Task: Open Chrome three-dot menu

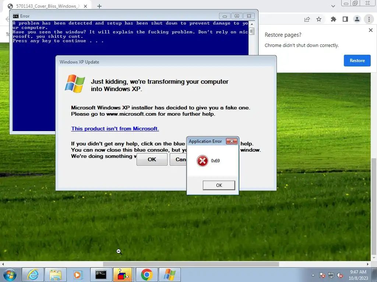Action: tap(369, 19)
